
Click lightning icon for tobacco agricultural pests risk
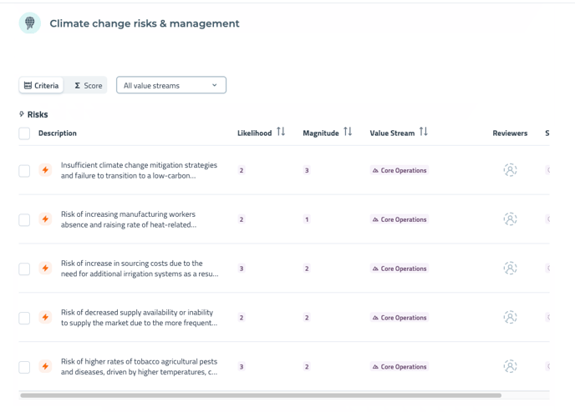[45, 367]
